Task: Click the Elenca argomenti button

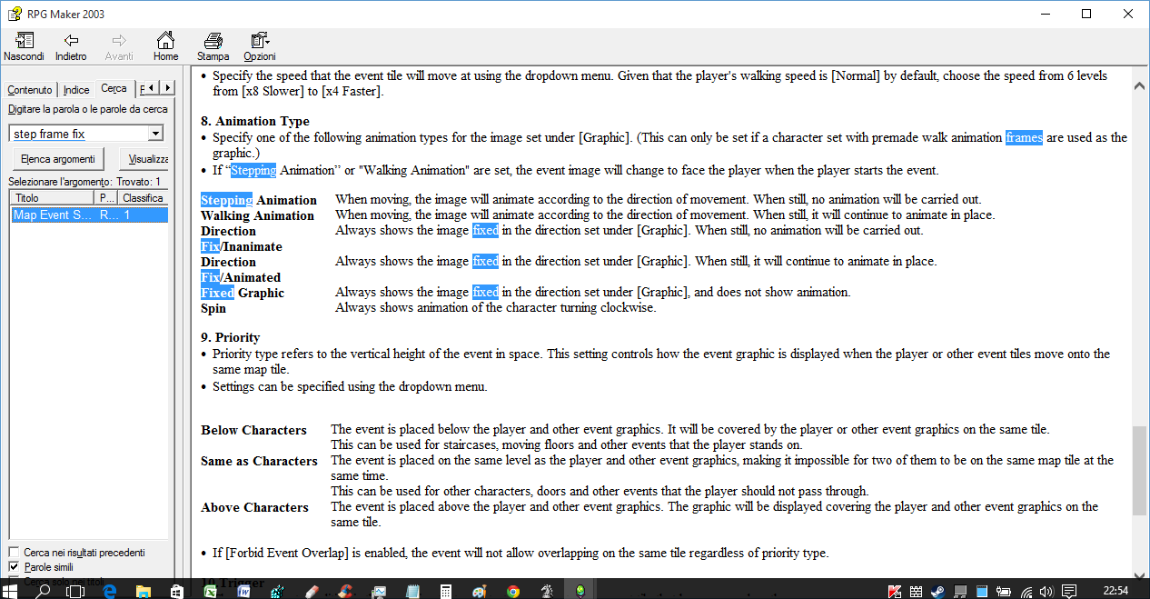Action: (x=58, y=159)
